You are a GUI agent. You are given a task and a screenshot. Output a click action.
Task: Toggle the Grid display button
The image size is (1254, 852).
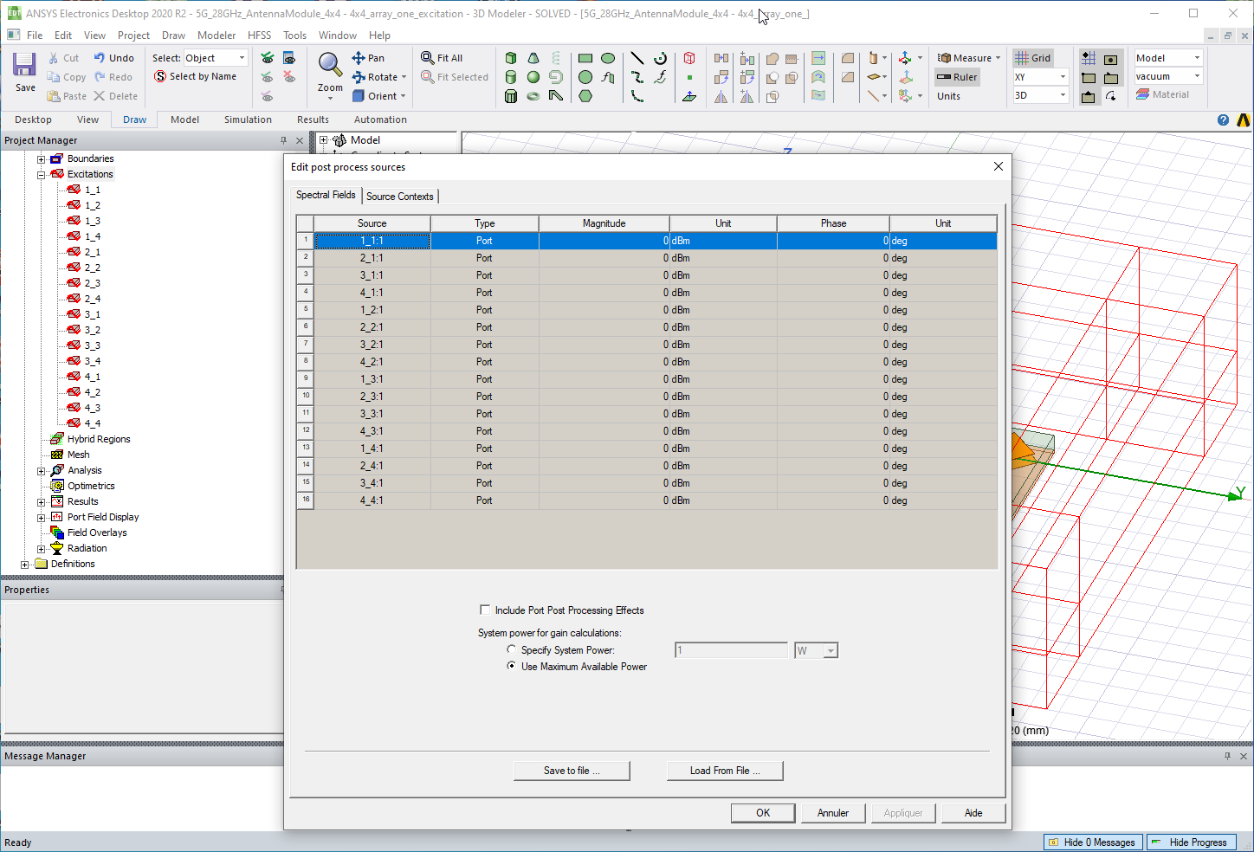(x=1033, y=58)
